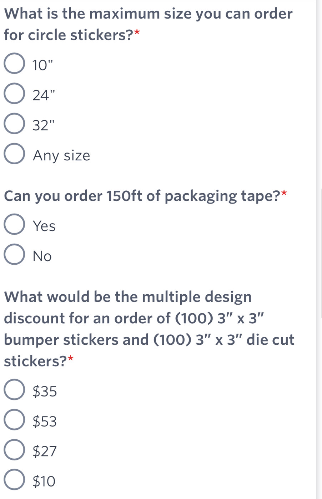Click the 'No' answer label text
322x499 pixels.
[42, 256]
